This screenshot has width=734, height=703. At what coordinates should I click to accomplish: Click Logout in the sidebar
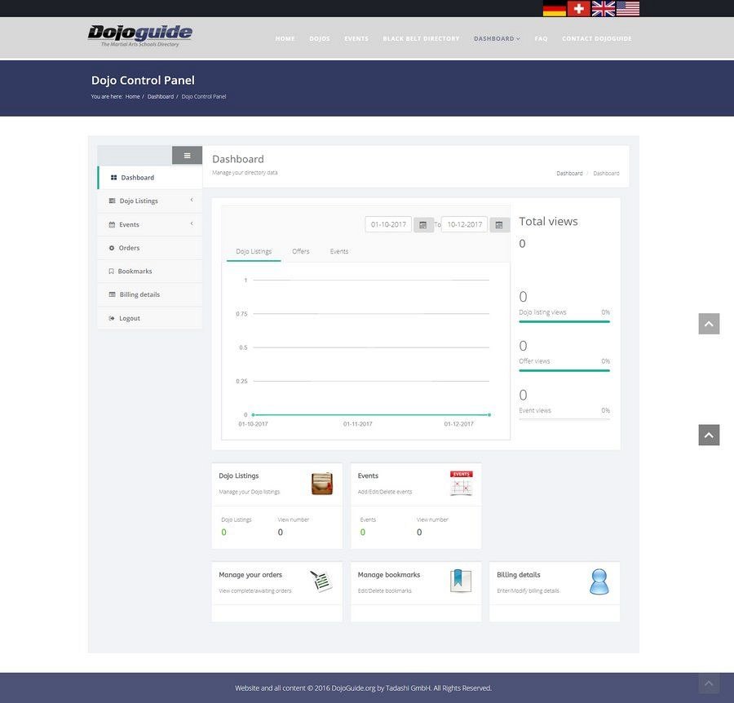pyautogui.click(x=130, y=318)
